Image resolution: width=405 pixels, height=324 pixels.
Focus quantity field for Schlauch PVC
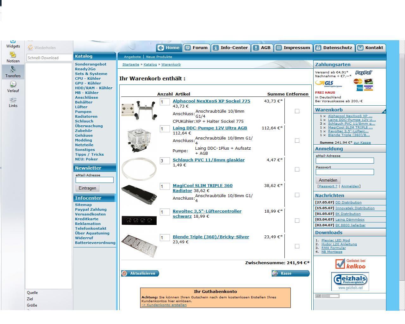pos(165,161)
